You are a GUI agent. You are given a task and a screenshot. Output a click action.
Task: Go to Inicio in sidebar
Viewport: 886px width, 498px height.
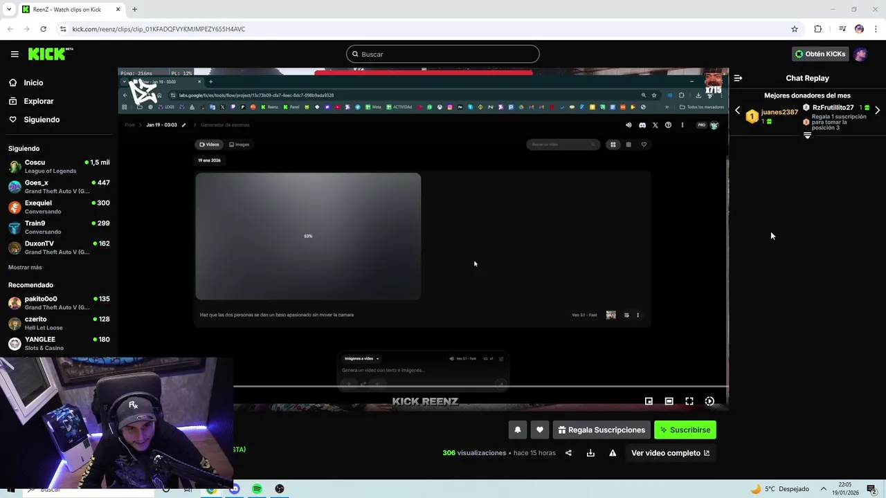pos(33,82)
